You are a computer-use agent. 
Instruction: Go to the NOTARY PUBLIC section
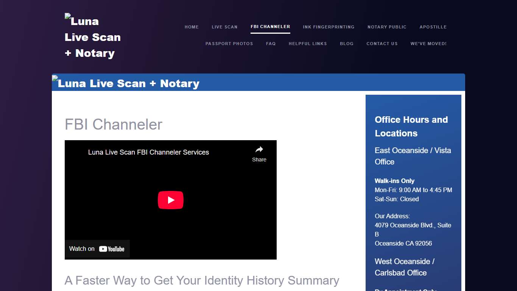click(387, 27)
